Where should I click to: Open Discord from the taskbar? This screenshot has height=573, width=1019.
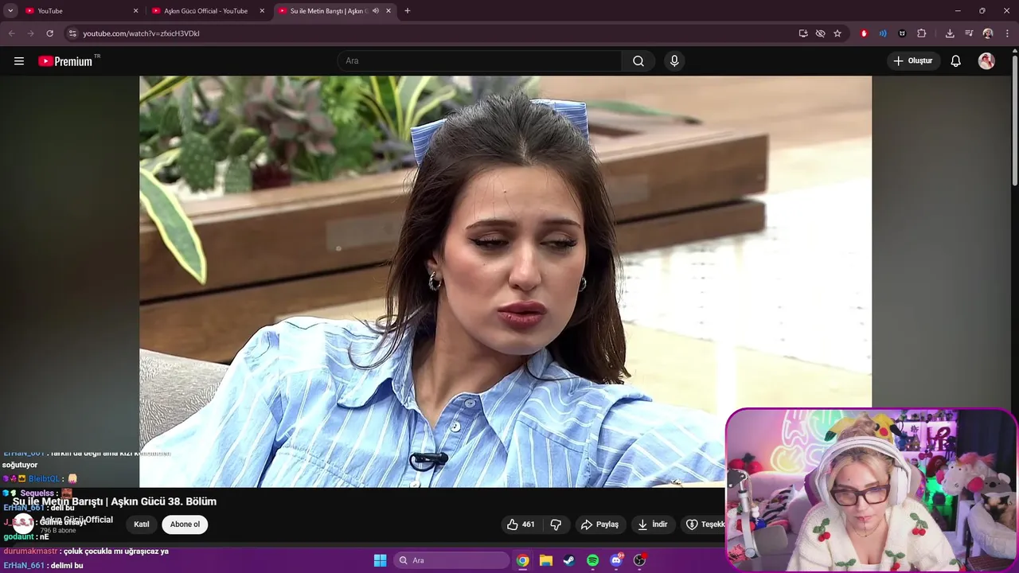[x=616, y=560]
